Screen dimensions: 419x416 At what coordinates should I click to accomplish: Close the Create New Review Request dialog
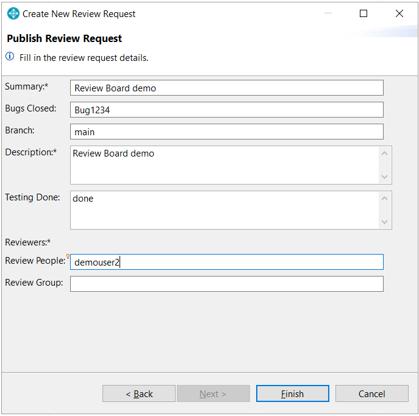[x=399, y=13]
